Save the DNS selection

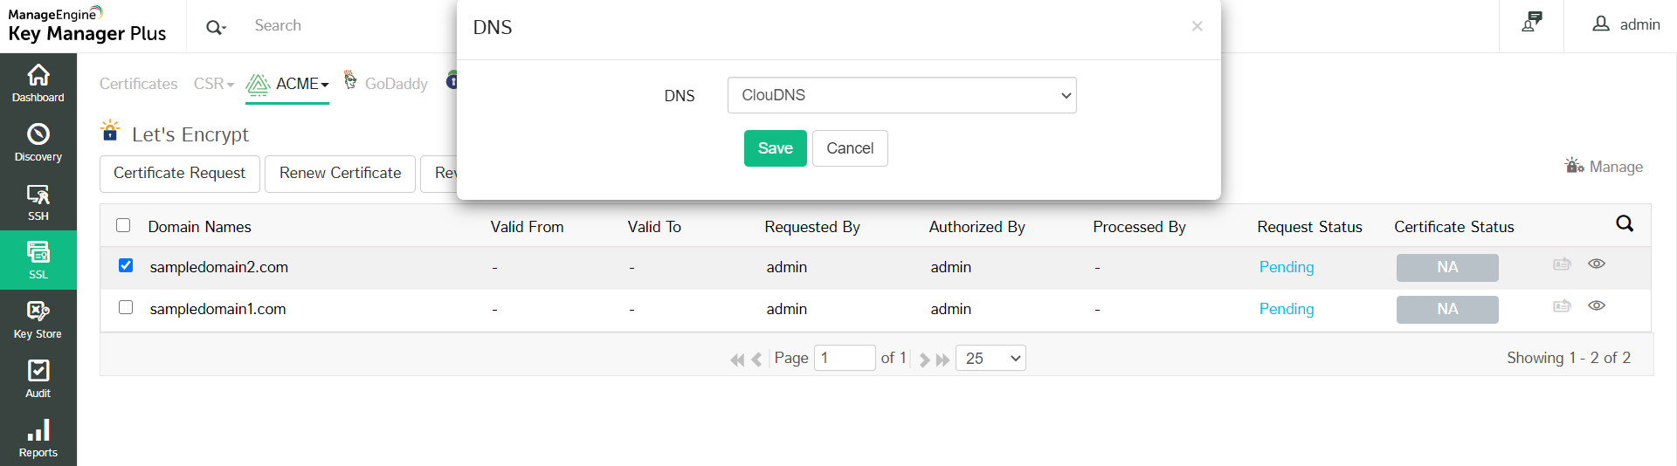pos(775,148)
